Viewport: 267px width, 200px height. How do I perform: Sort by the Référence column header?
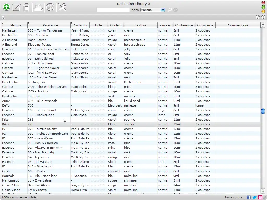pyautogui.click(x=49, y=25)
